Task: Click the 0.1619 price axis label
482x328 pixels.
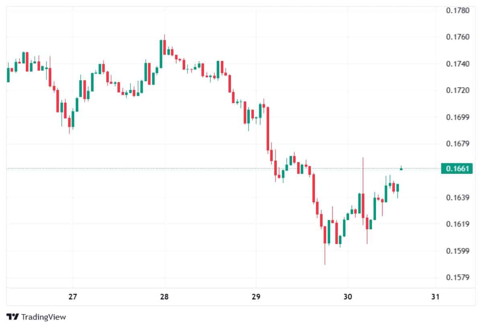Action: pyautogui.click(x=457, y=224)
